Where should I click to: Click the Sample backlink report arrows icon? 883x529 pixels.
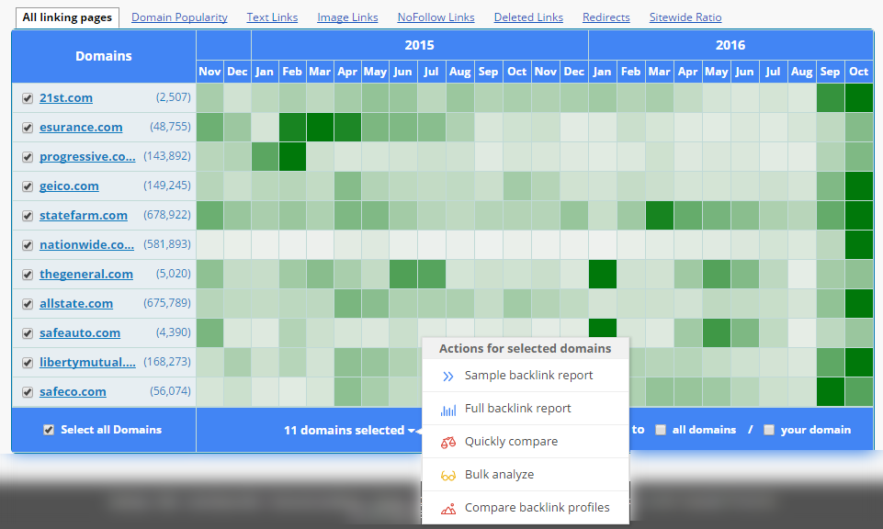click(448, 377)
